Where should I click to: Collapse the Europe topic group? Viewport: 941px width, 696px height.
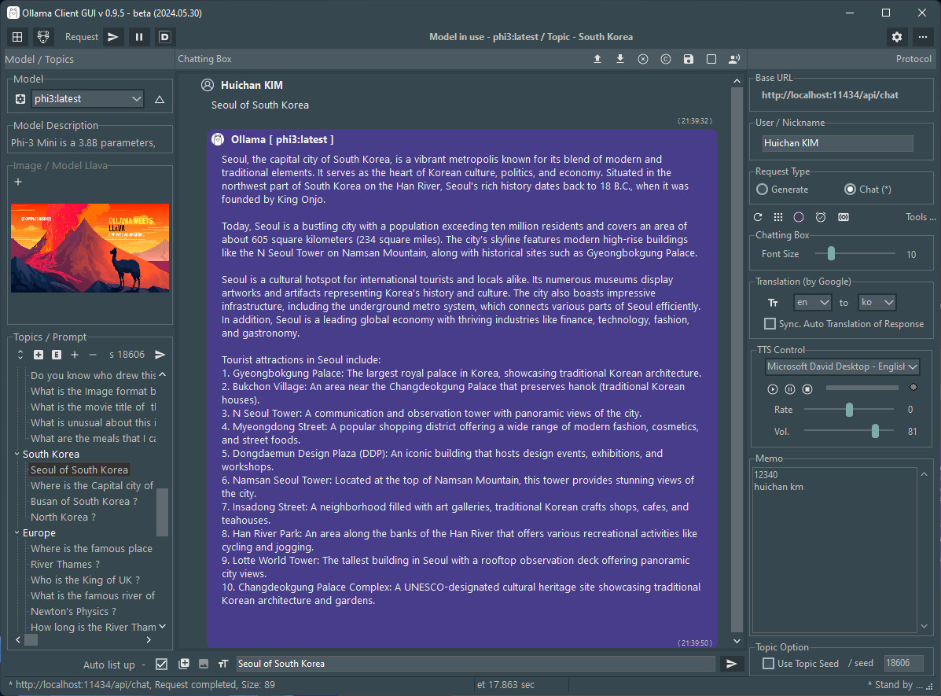click(x=17, y=533)
